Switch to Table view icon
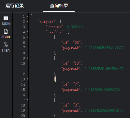The height and width of the screenshot is (118, 130). 6,20
